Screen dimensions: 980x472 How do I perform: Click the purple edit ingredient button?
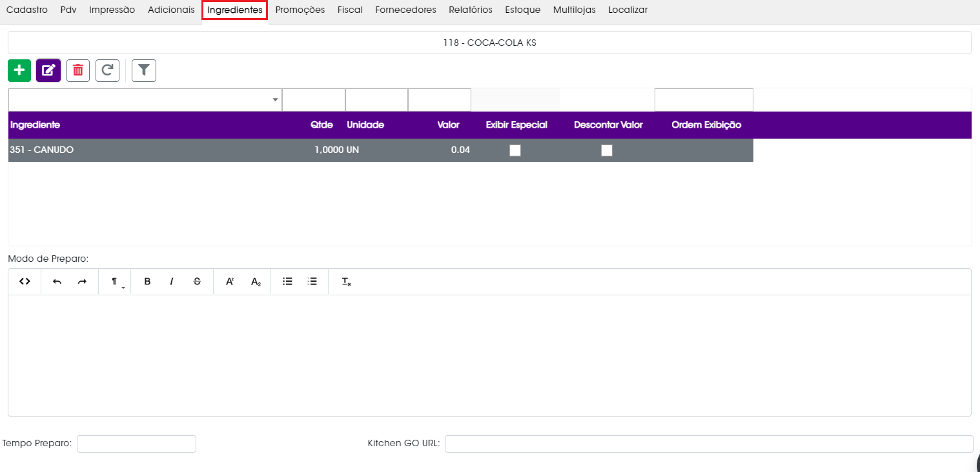pos(48,70)
